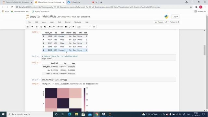Click the notebook vertical scrollbar
Screen dimensions: 208x117
204,50
